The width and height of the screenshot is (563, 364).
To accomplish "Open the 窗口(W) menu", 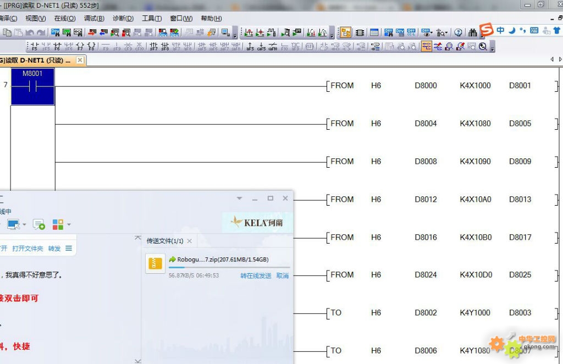I will click(x=181, y=18).
